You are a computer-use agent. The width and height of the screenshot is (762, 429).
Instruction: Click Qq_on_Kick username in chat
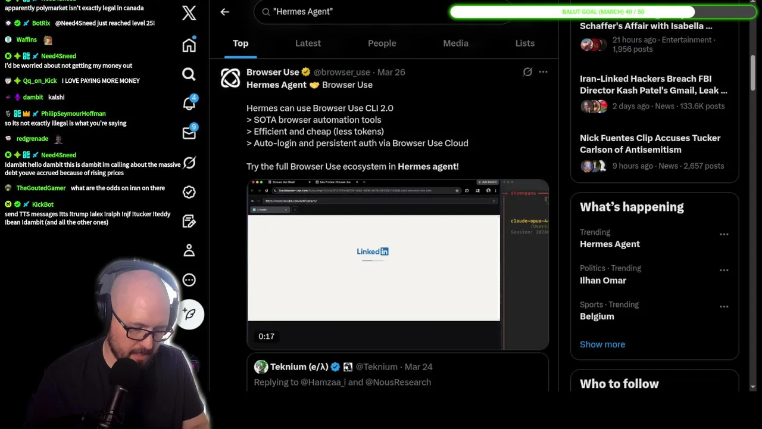pyautogui.click(x=40, y=81)
